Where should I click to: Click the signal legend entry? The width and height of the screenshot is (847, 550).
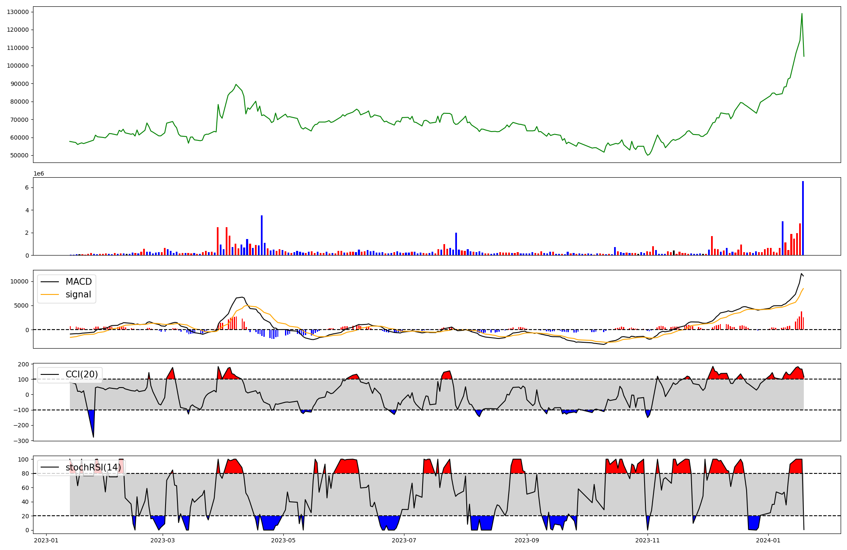(x=66, y=294)
